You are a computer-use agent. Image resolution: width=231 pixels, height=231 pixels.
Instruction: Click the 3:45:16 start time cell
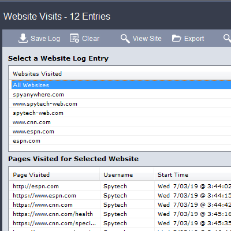[194, 214]
